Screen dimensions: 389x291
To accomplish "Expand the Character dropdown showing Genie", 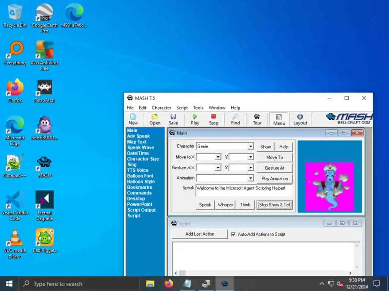I will coord(251,146).
